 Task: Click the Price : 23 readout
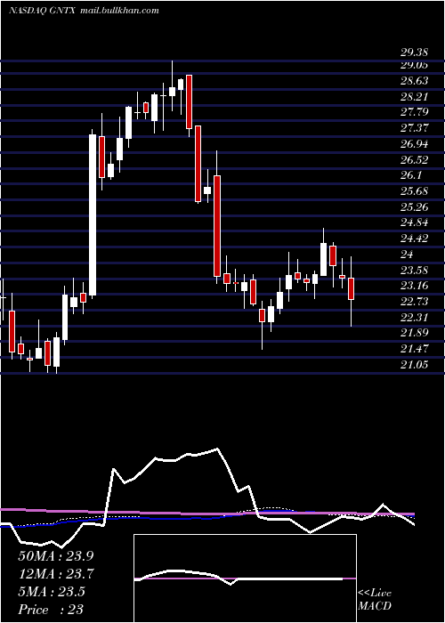coord(51,610)
